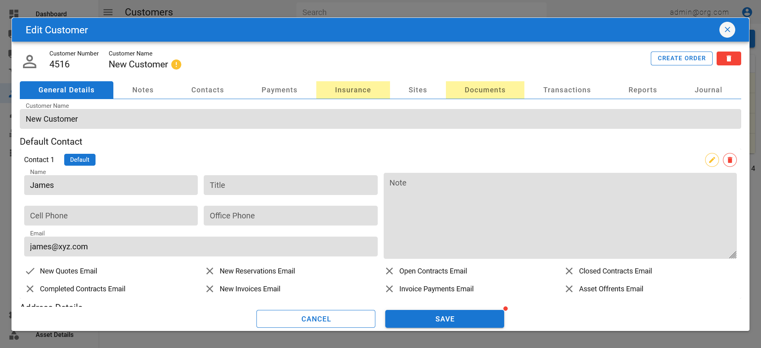
Task: Click the Cancel button
Action: [x=315, y=319]
